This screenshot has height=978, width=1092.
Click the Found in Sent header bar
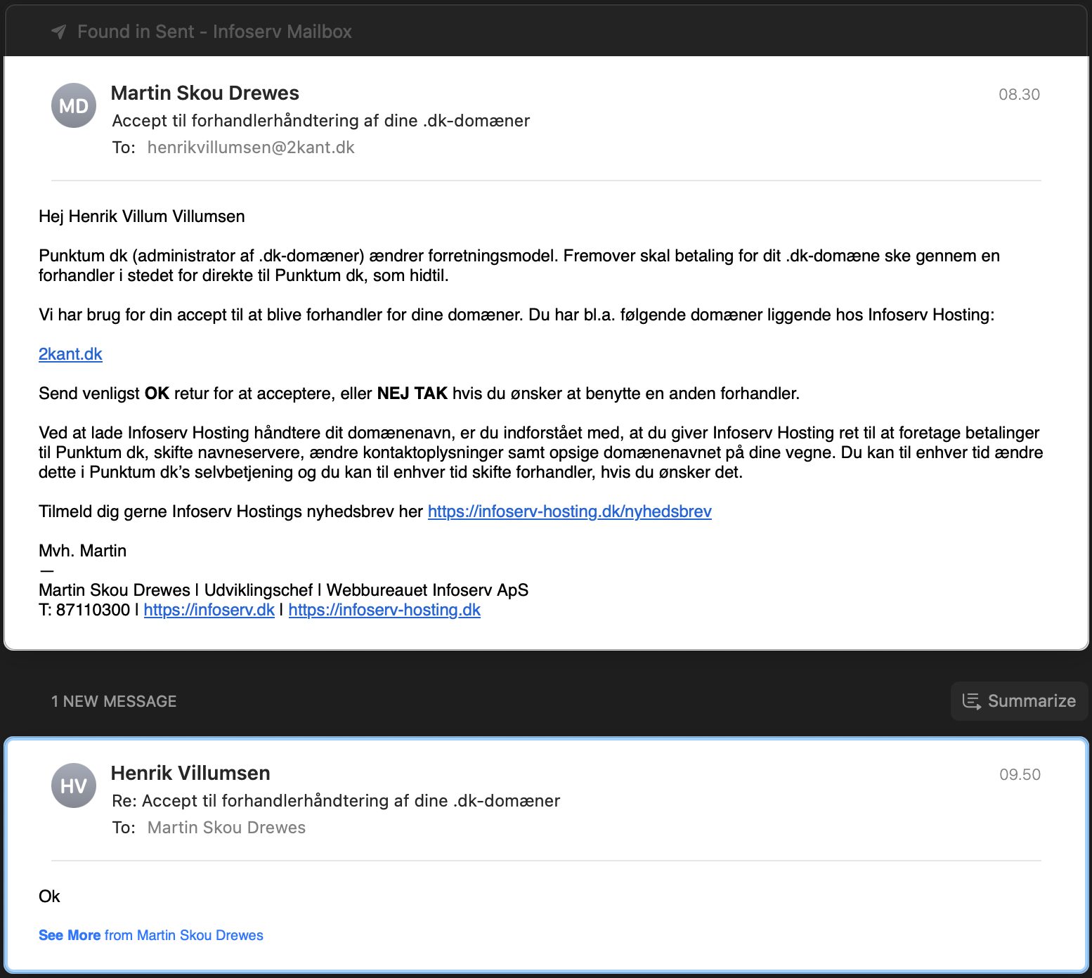214,32
